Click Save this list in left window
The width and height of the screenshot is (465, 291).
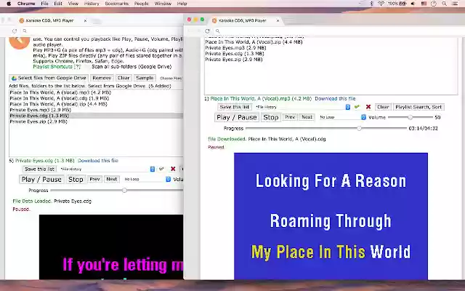39,169
